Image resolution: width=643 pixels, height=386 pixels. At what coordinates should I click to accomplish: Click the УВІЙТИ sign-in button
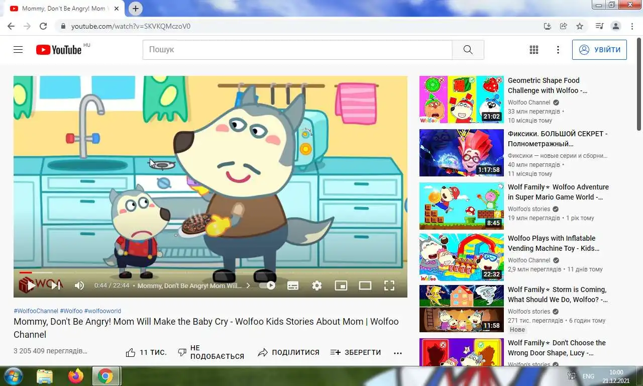click(x=599, y=50)
